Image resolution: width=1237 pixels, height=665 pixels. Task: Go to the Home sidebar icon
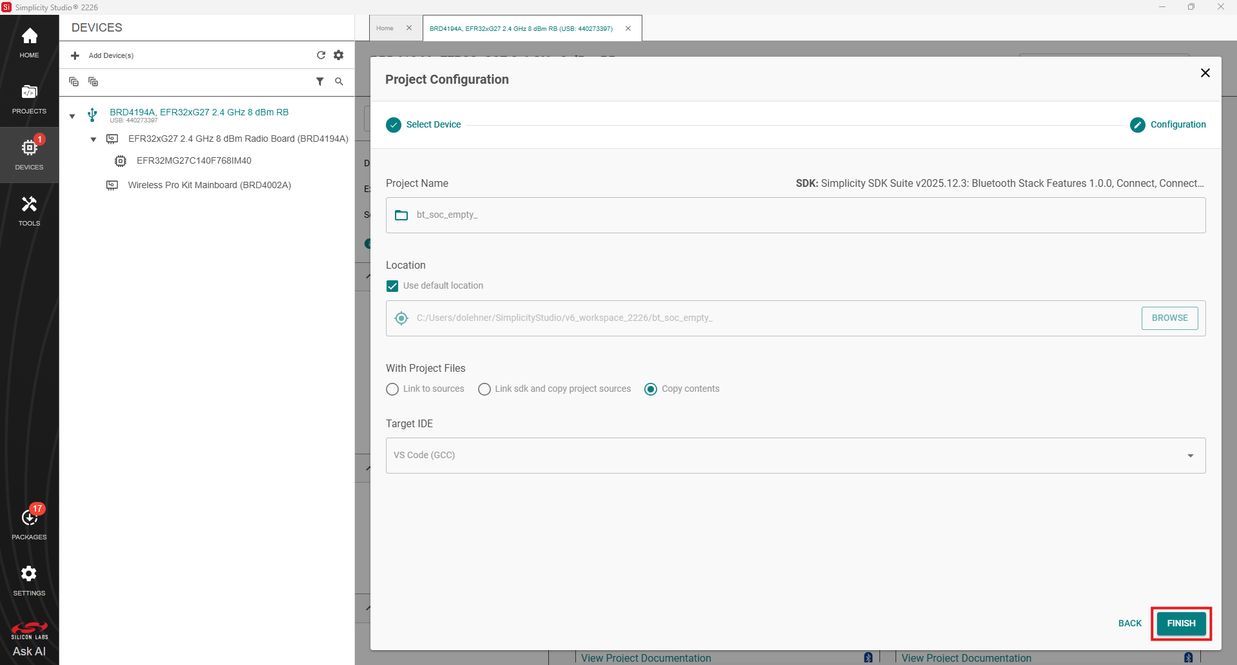coord(29,43)
